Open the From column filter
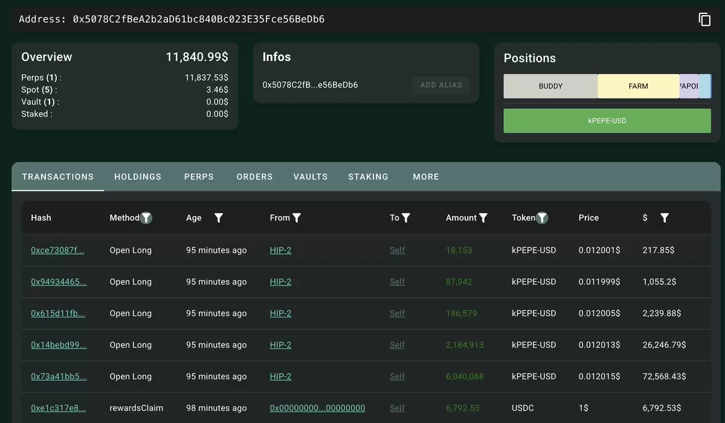Screen dimensions: 725x423 click(x=297, y=218)
